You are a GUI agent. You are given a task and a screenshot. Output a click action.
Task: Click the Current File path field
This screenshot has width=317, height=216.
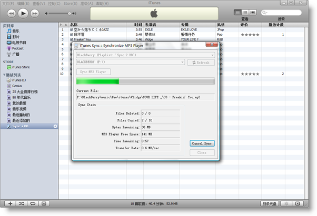145,97
